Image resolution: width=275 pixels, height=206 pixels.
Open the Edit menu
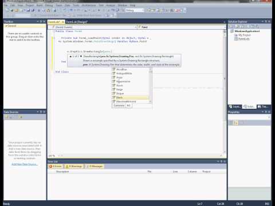13,5
